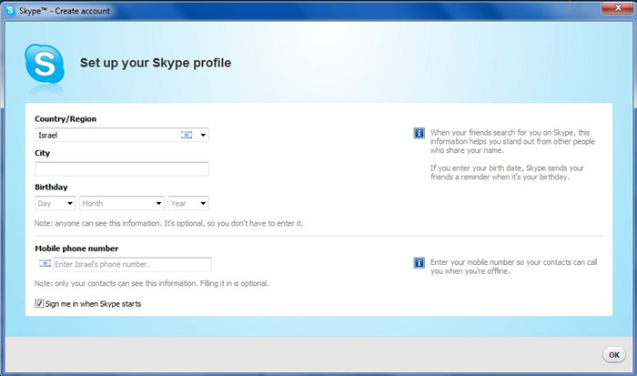
Task: Click note 'anyone can see this information'
Action: [x=168, y=223]
